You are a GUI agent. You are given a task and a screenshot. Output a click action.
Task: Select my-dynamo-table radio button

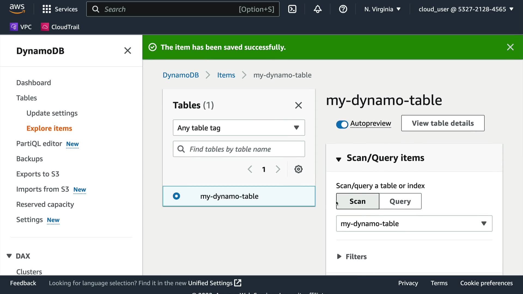tap(177, 196)
